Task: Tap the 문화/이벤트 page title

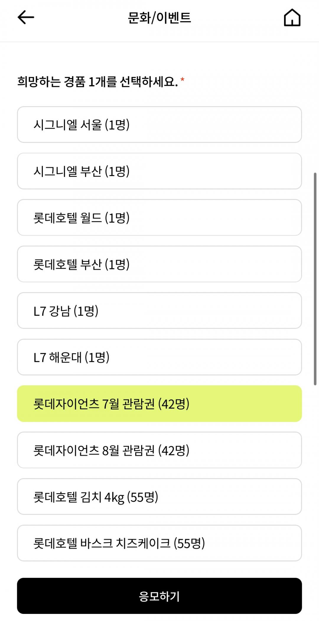Action: (x=159, y=18)
